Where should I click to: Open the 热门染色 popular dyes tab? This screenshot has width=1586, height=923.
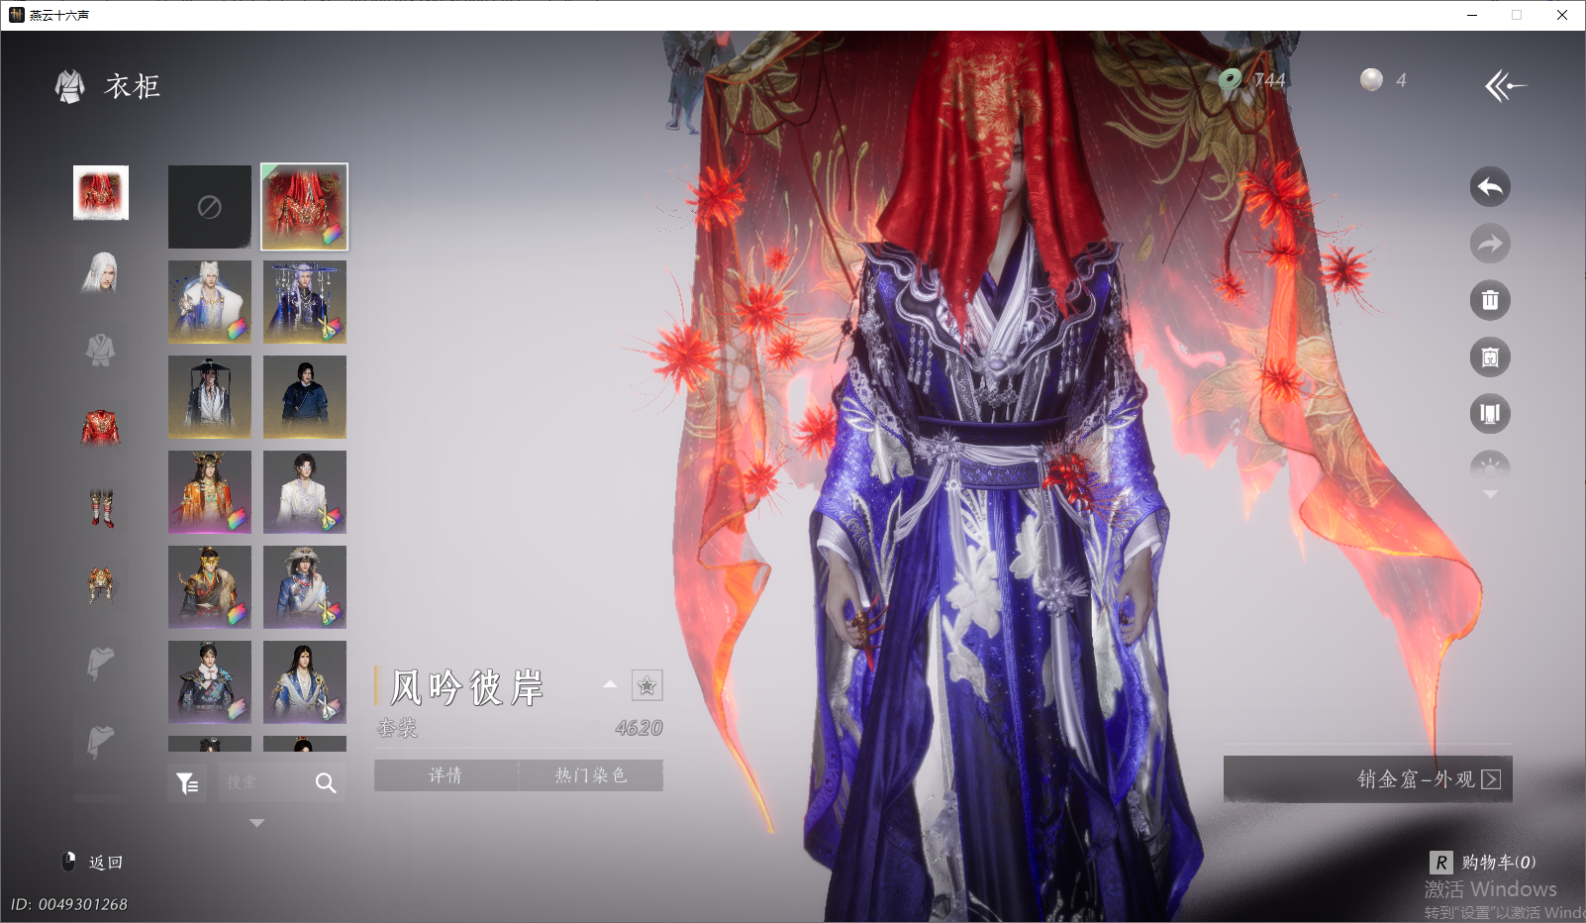(x=591, y=775)
